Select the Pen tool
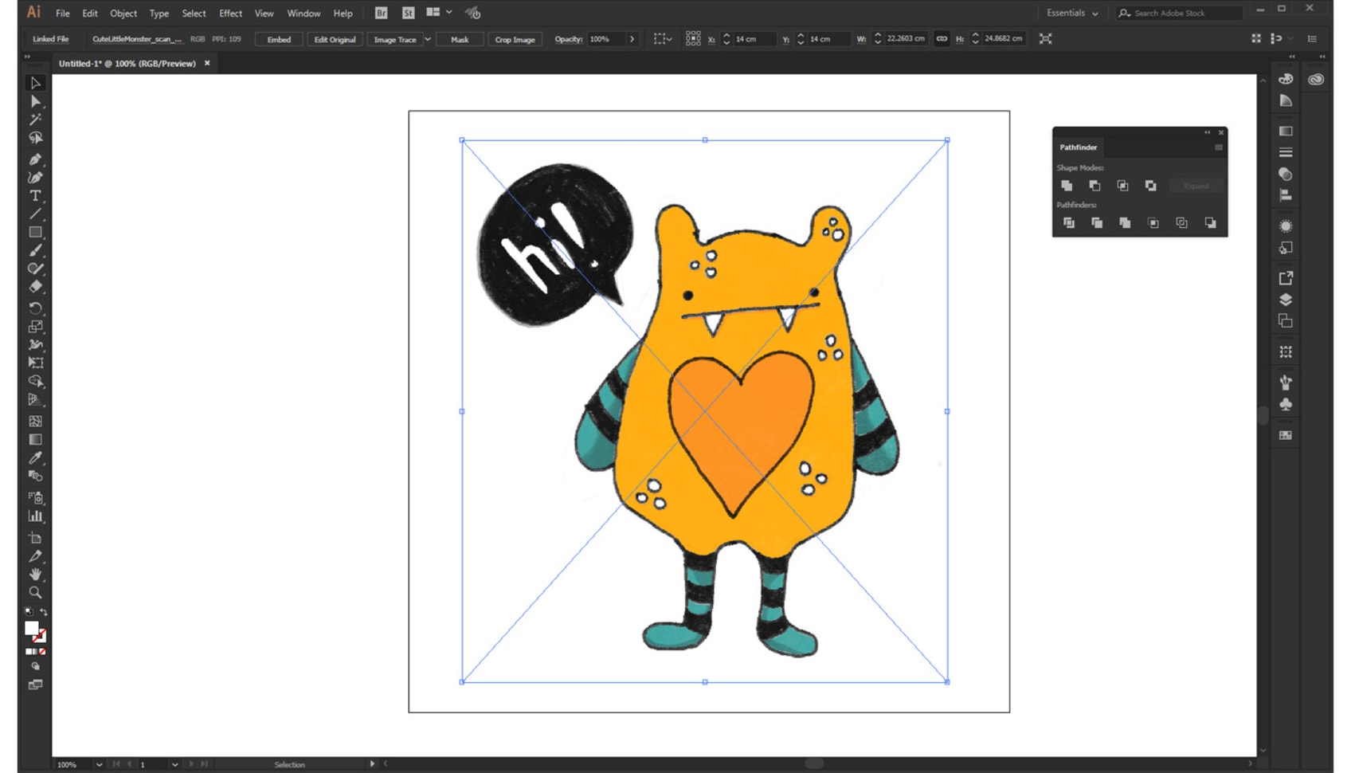 [x=35, y=159]
